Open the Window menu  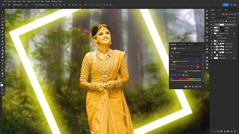[x=54, y=1]
